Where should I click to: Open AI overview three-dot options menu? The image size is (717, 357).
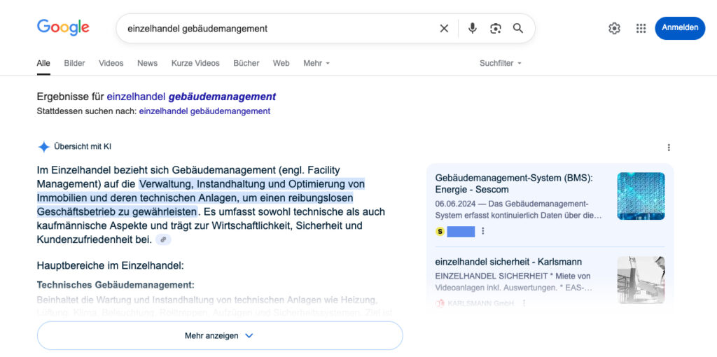[669, 147]
